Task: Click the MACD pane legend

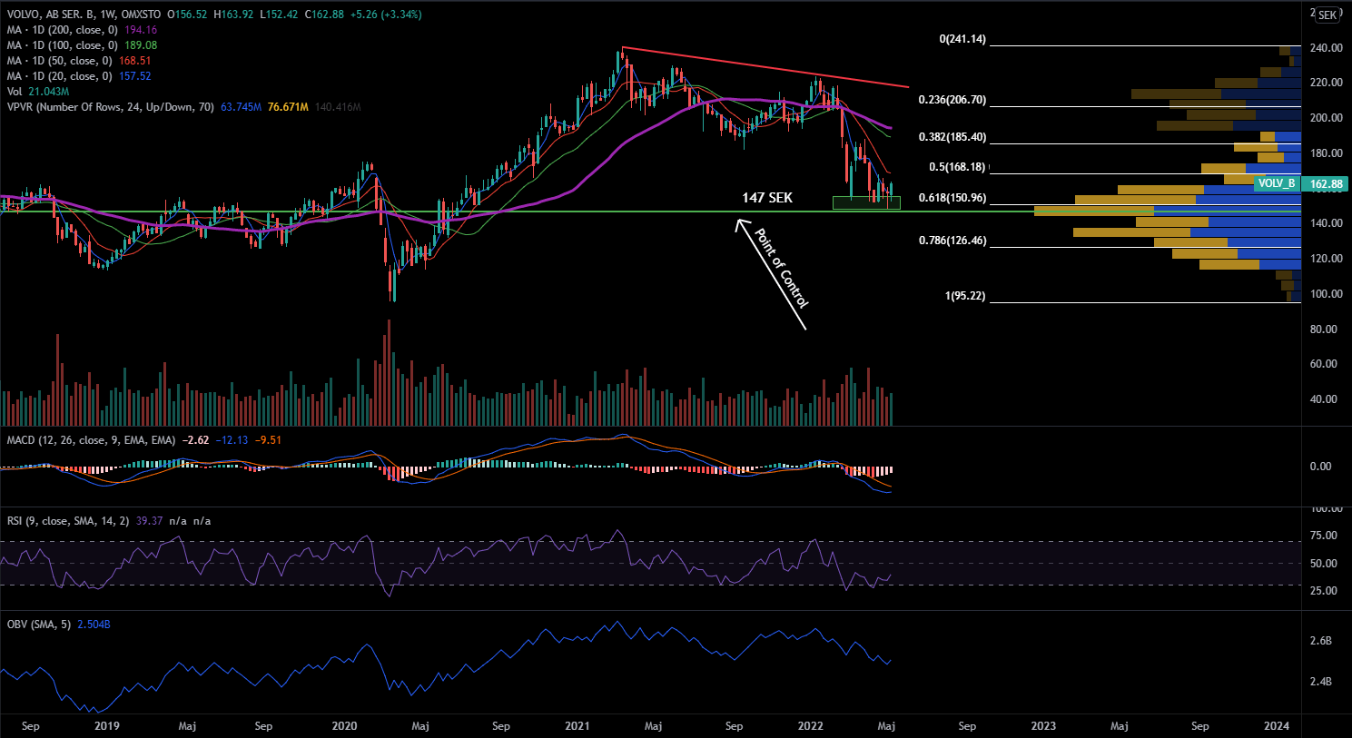Action: [91, 440]
